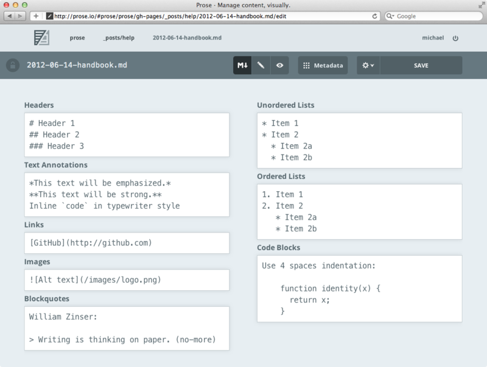
Task: Click the SAVE button
Action: coord(421,65)
